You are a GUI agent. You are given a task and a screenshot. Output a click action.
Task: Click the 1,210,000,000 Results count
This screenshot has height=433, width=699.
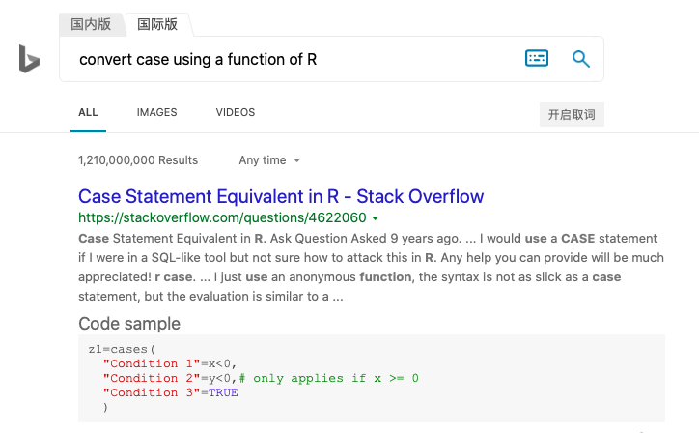click(x=138, y=160)
